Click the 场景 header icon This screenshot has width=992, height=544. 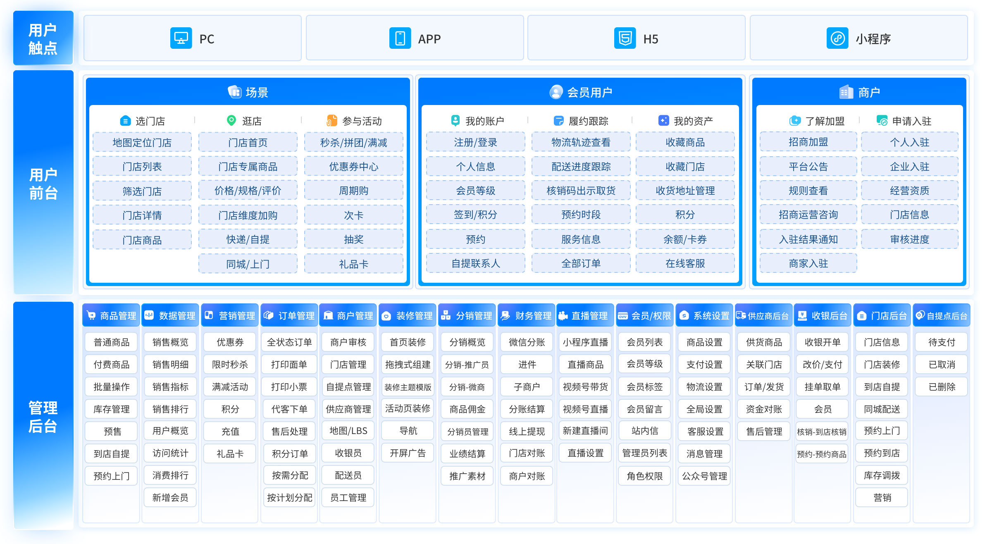235,92
